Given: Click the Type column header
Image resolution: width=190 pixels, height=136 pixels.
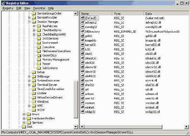Looking at the screenshot, I should [x=128, y=14].
